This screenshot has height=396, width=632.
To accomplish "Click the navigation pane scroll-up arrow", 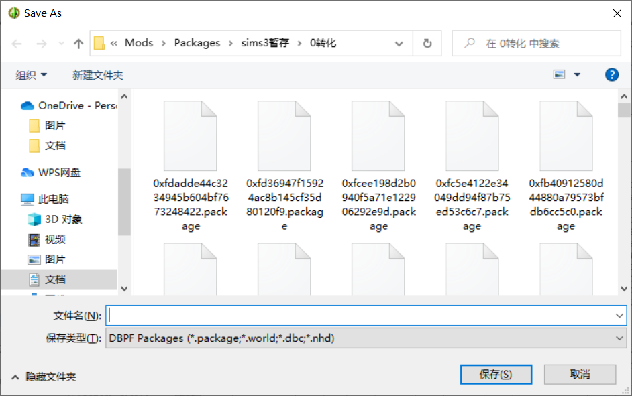I will pos(124,96).
